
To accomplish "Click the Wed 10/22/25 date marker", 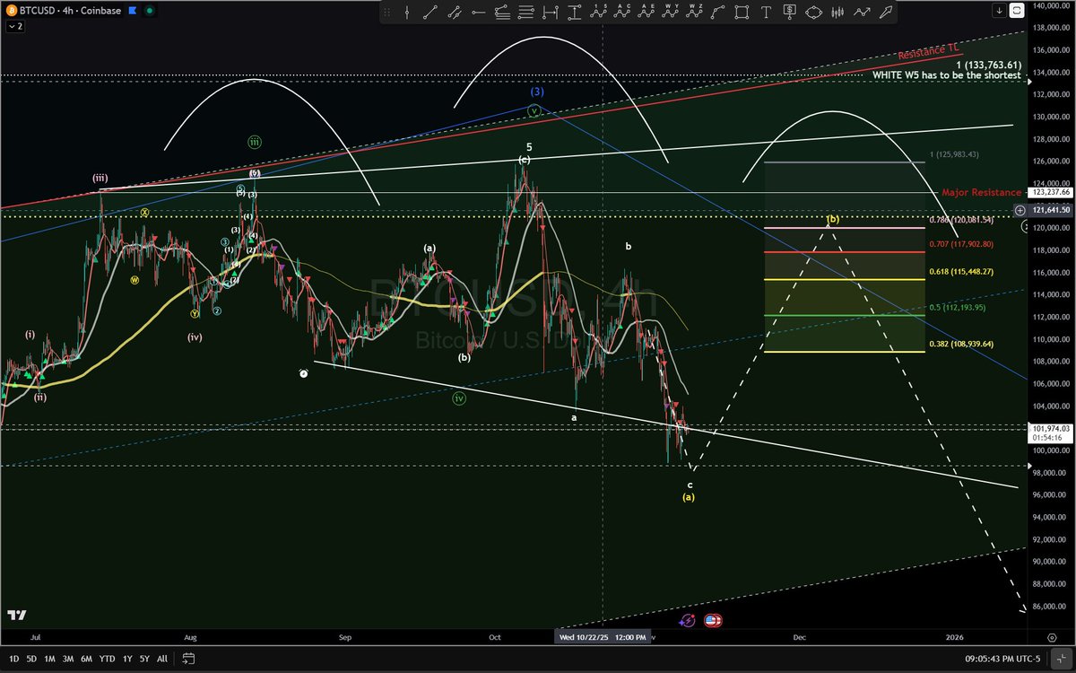I will (x=602, y=636).
